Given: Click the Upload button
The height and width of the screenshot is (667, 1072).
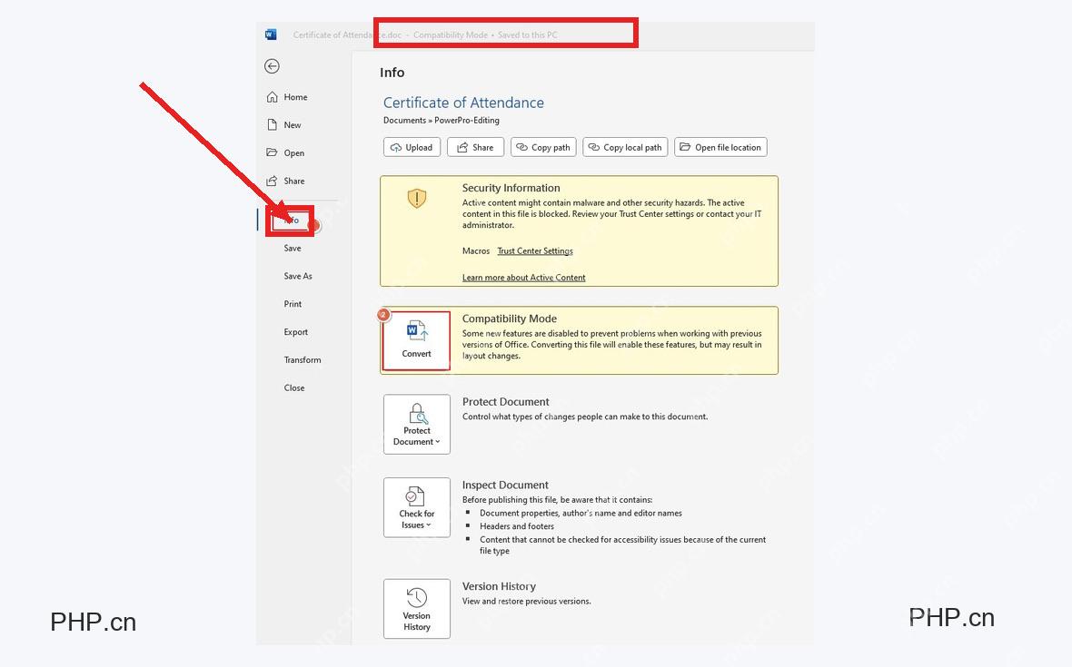Looking at the screenshot, I should point(412,147).
